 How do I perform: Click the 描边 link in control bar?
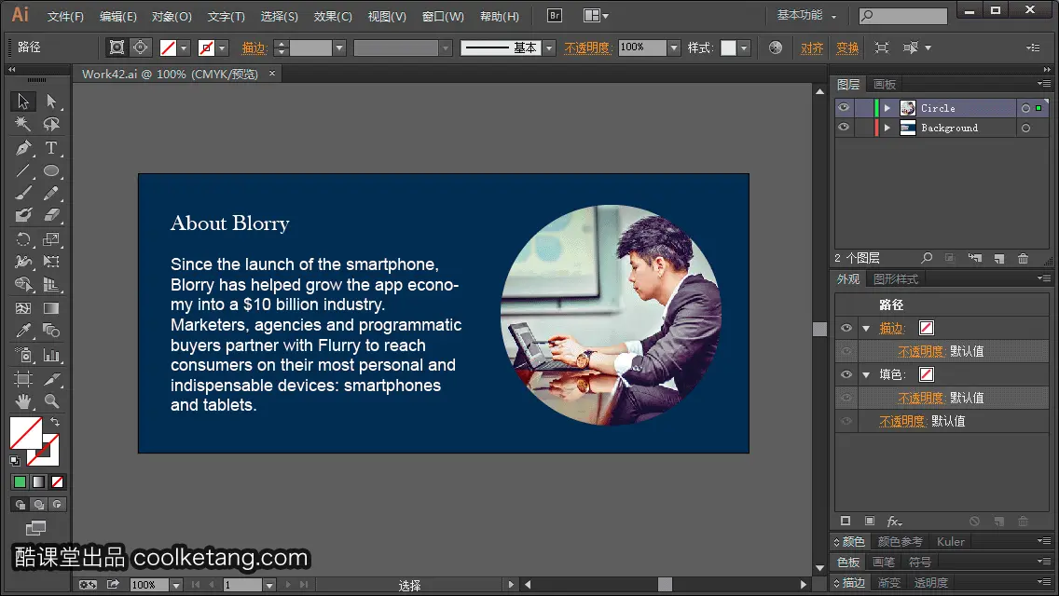click(254, 47)
